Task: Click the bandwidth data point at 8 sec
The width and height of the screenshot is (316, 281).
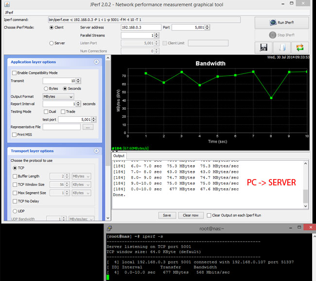Action: 271,98
